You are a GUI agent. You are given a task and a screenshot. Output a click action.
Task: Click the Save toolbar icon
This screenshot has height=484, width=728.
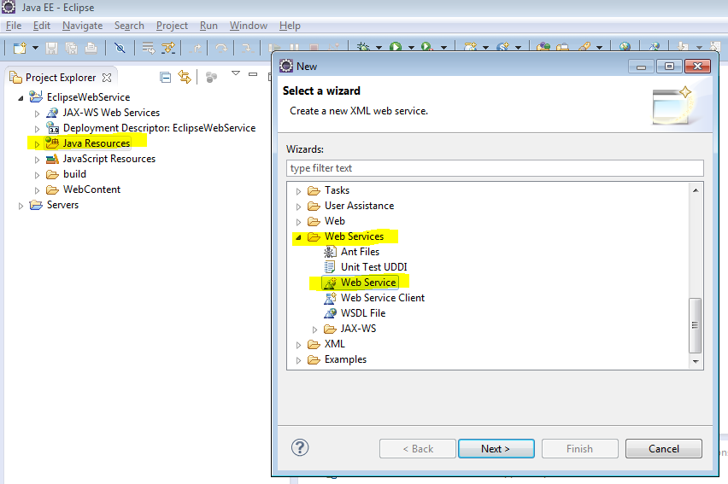[51, 48]
